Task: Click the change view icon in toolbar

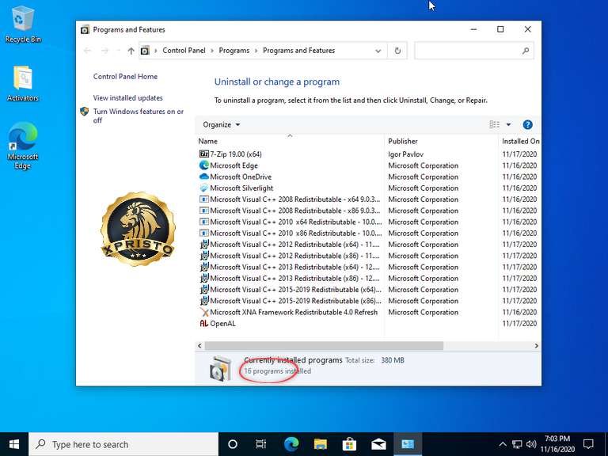Action: point(494,124)
